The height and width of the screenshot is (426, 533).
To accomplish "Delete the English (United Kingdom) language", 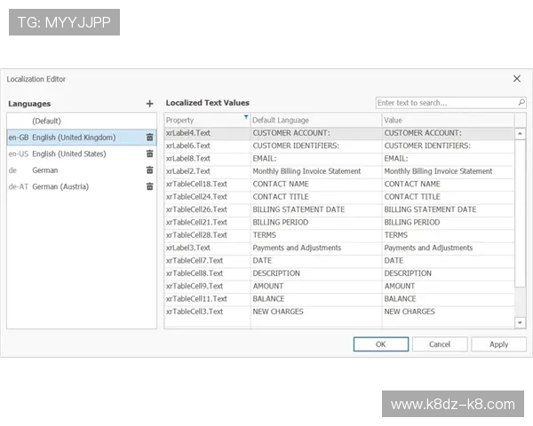I will coord(149,138).
